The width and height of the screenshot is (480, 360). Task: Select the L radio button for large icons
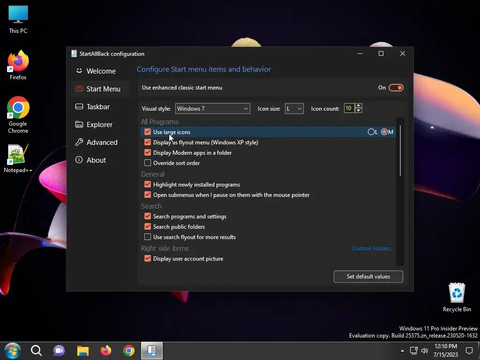[x=371, y=132]
